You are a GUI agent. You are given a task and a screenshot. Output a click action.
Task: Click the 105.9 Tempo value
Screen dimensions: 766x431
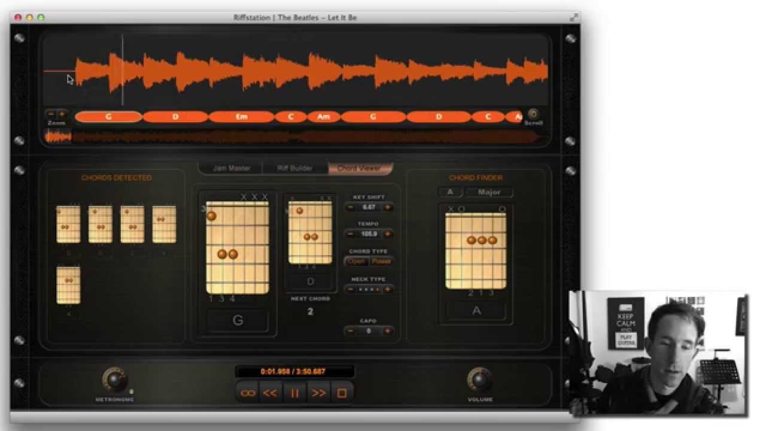click(x=369, y=234)
